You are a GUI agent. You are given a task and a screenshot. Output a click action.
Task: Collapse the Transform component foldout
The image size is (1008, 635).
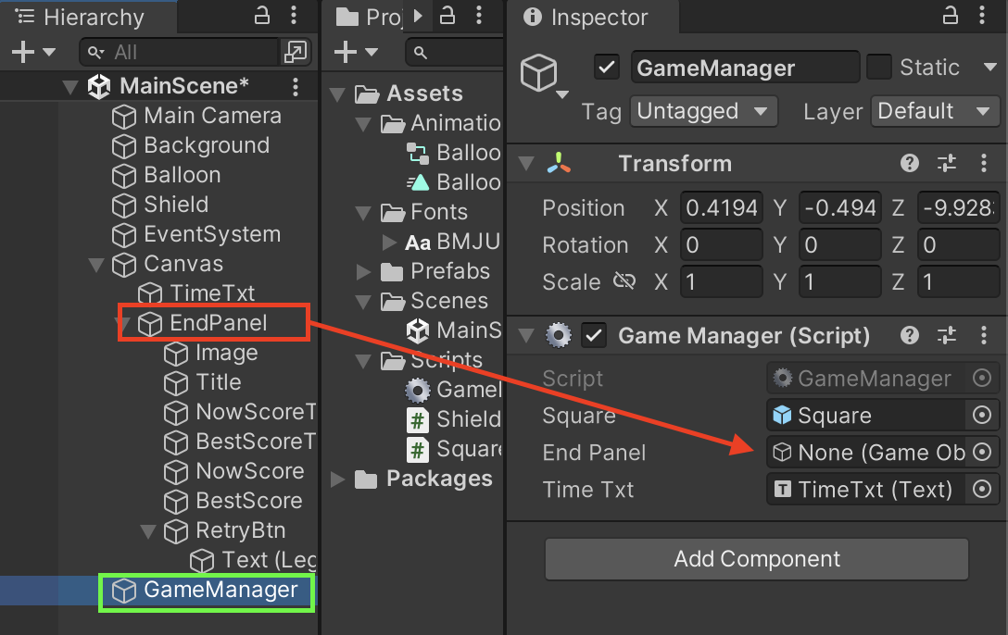(x=526, y=164)
